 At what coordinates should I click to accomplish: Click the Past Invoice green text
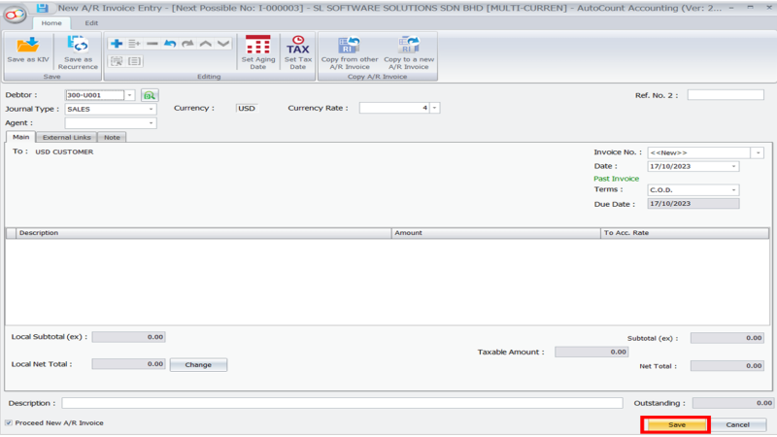617,179
